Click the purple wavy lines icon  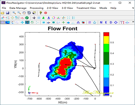click(x=90, y=22)
